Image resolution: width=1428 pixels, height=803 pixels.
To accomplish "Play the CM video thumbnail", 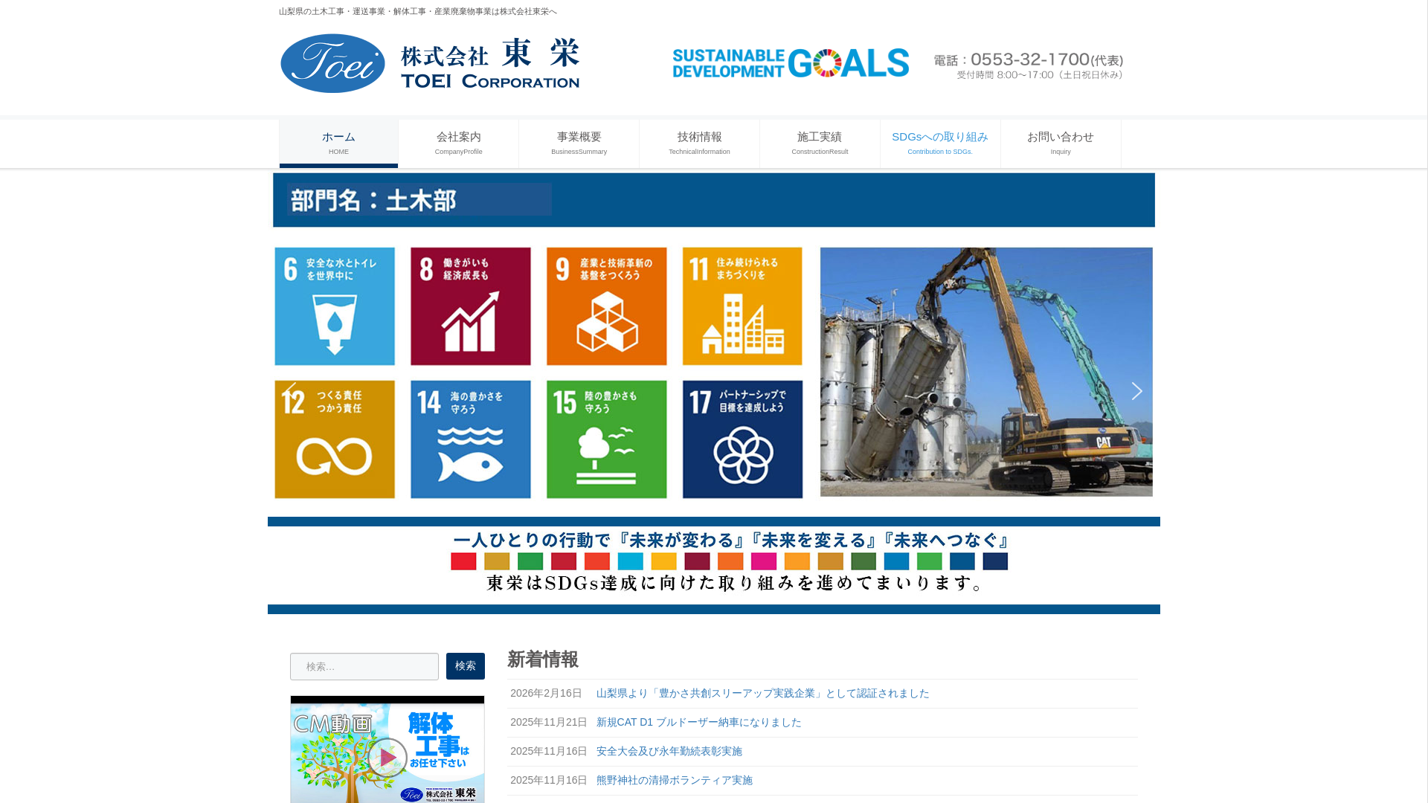I will (387, 757).
